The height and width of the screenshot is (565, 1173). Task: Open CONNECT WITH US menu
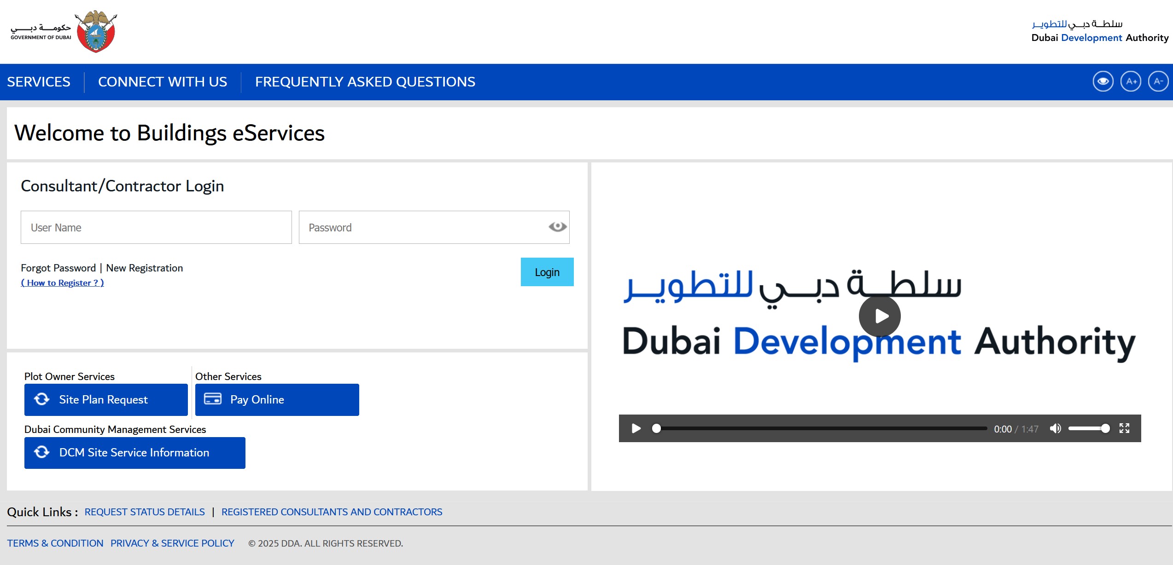point(163,82)
